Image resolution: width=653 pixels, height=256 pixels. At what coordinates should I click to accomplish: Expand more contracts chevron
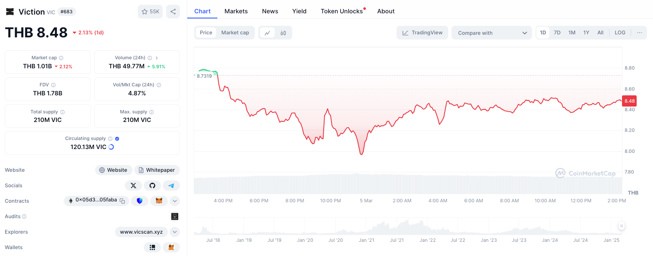(175, 201)
